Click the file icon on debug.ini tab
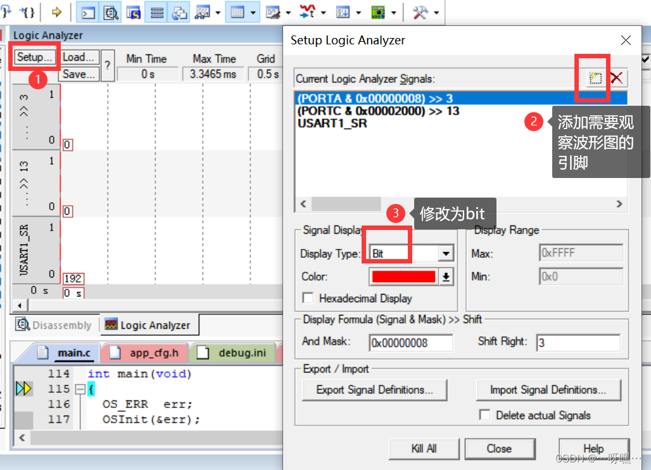Viewport: 651px width, 470px height. tap(203, 352)
